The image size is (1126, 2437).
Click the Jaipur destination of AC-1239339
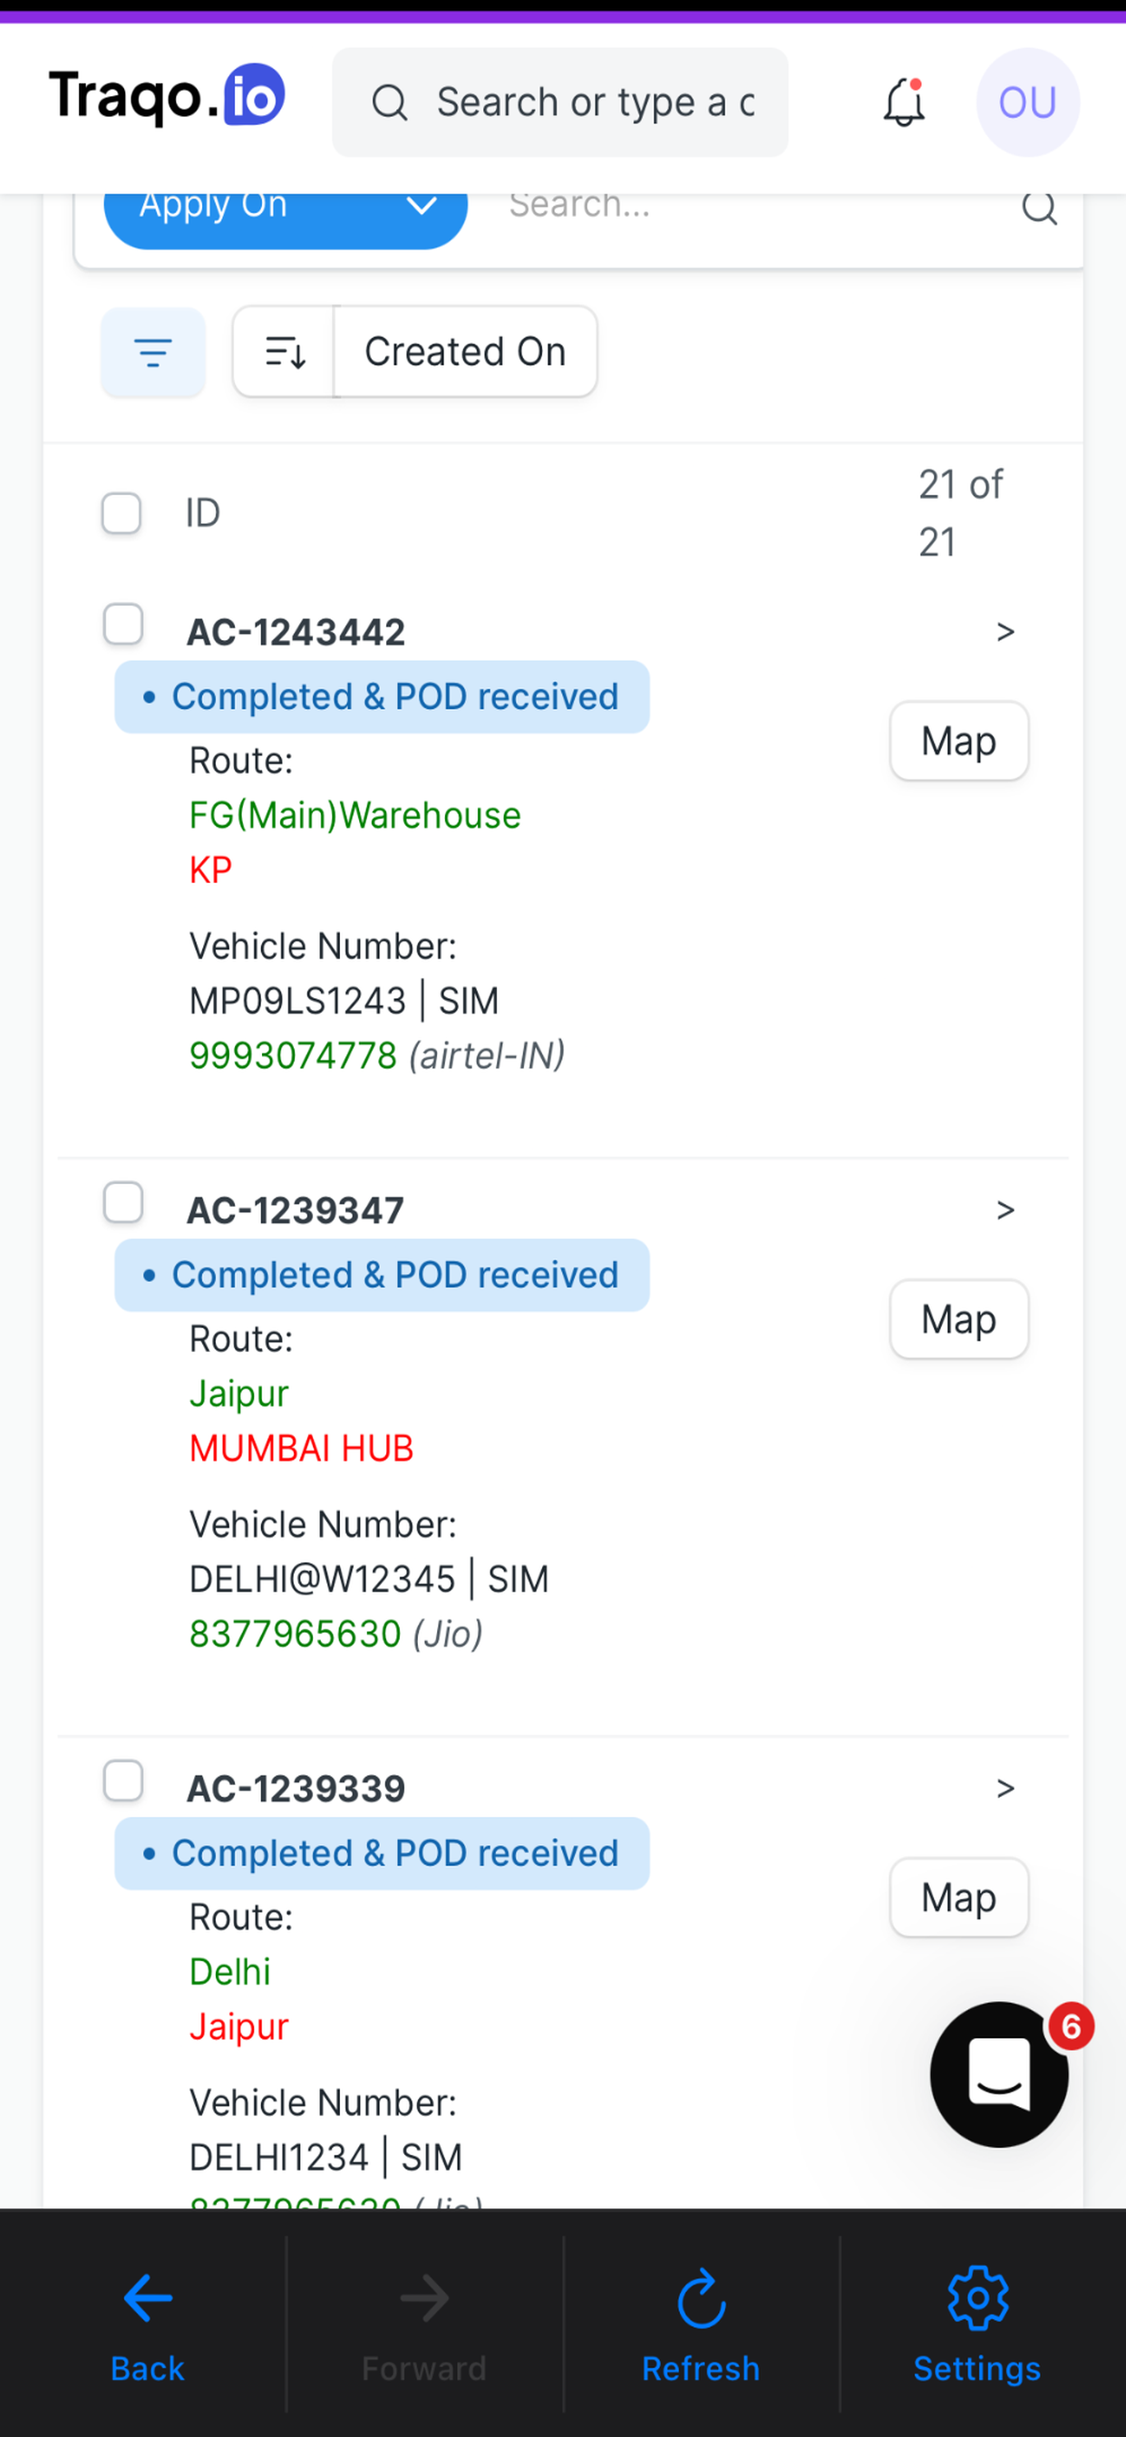[x=238, y=2026]
